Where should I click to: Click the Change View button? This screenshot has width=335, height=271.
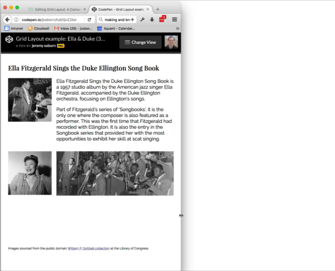click(x=140, y=42)
